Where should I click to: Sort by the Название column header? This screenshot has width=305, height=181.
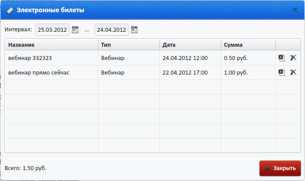tap(51, 45)
